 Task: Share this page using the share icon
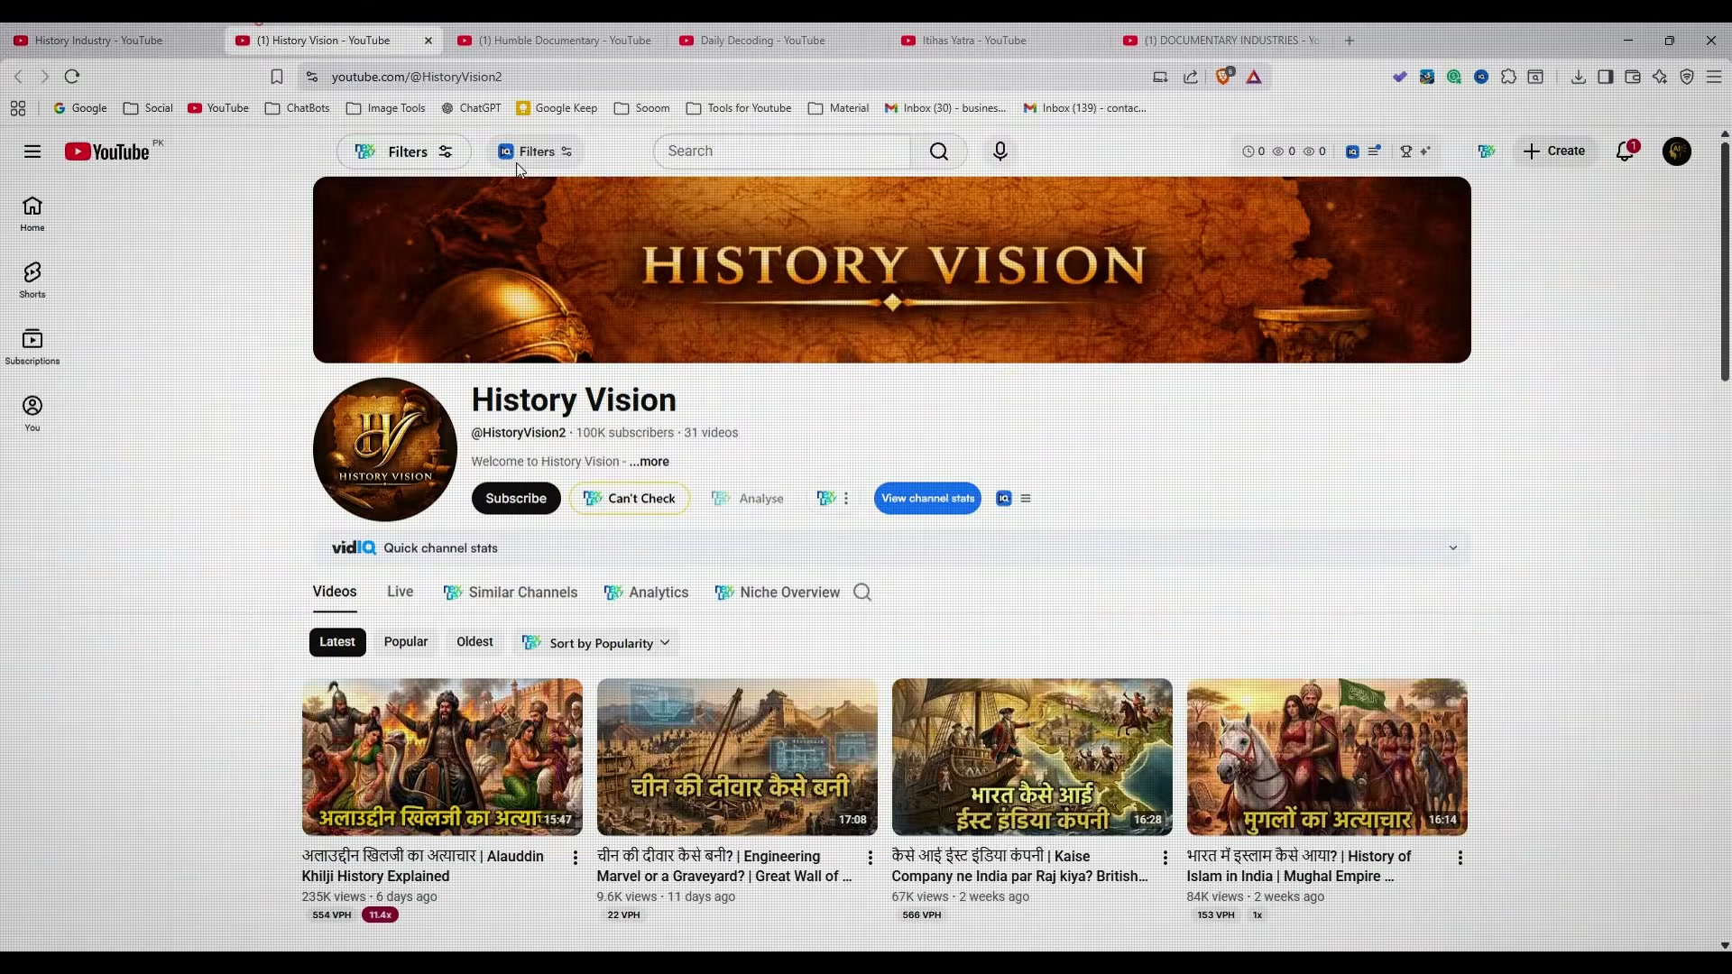1191,78
